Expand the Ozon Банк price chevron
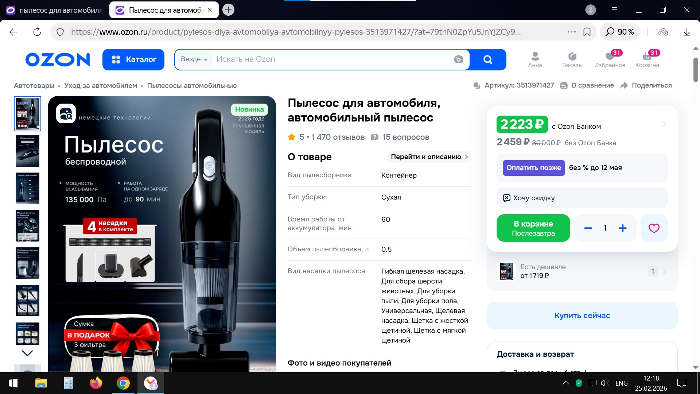The width and height of the screenshot is (700, 394). [x=664, y=124]
